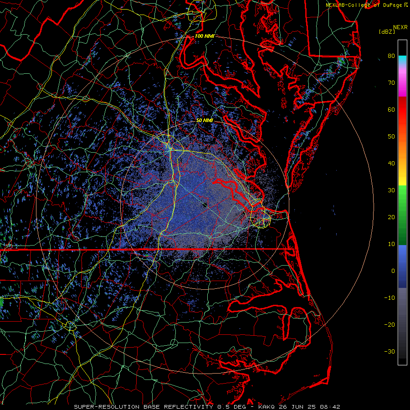Click the [dBZ] unit label
Image resolution: width=410 pixels, height=410 pixels.
[x=387, y=31]
